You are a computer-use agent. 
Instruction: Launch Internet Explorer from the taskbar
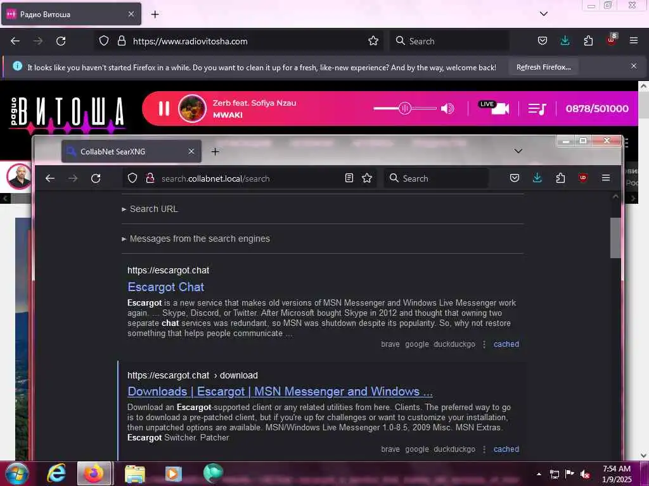click(56, 473)
